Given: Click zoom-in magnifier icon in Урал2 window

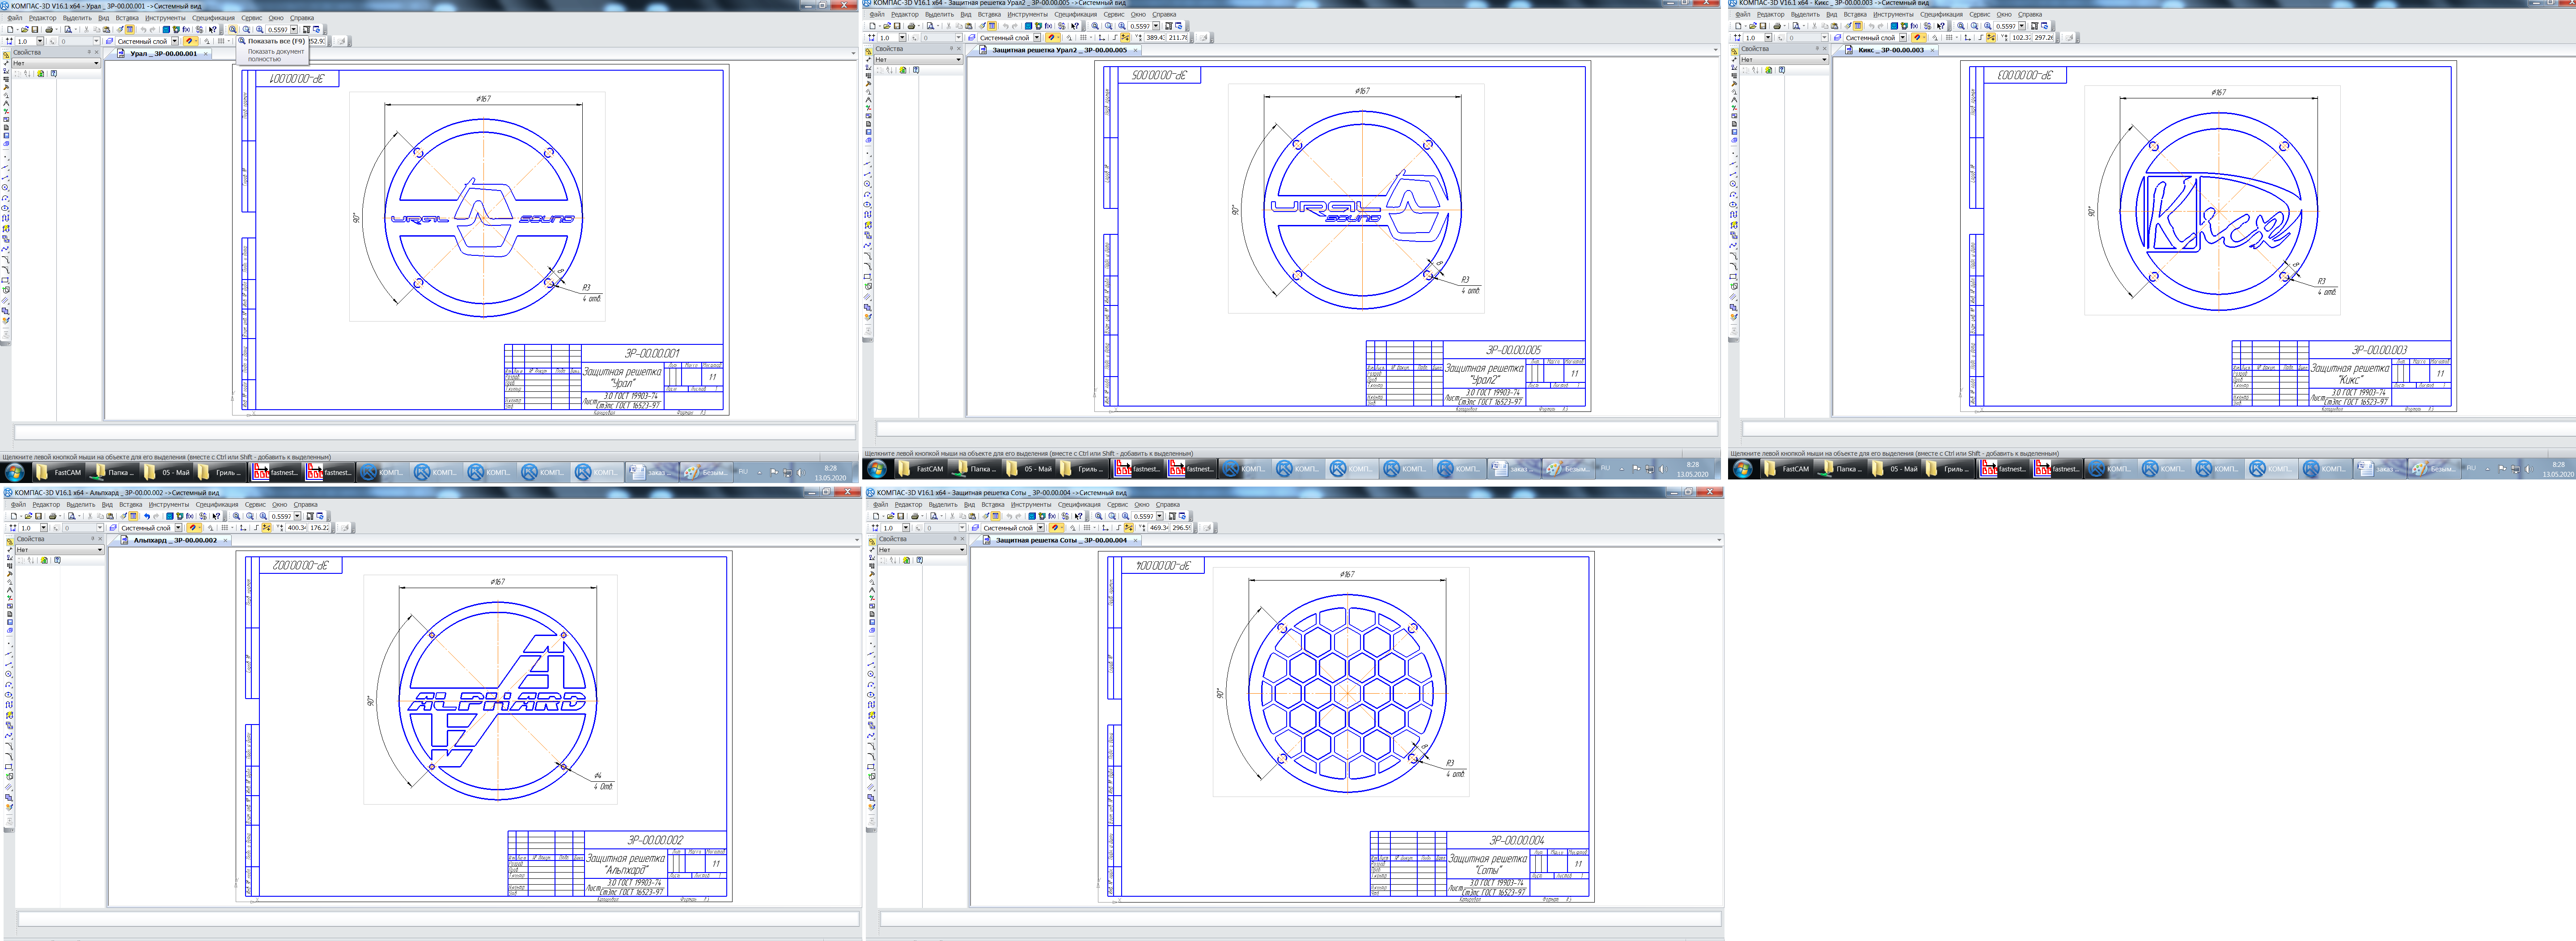Looking at the screenshot, I should [x=1122, y=26].
